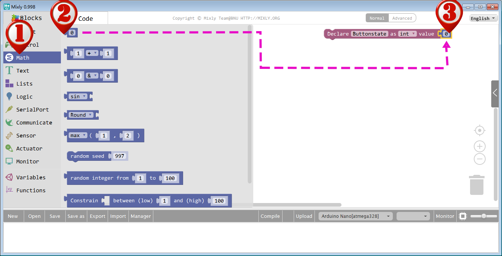Select the Math category in sidebar
Viewport: 502px width, 256px height.
click(32, 57)
